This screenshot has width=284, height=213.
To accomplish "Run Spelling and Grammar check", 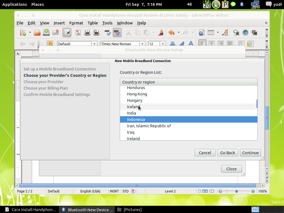I will (x=108, y=33).
